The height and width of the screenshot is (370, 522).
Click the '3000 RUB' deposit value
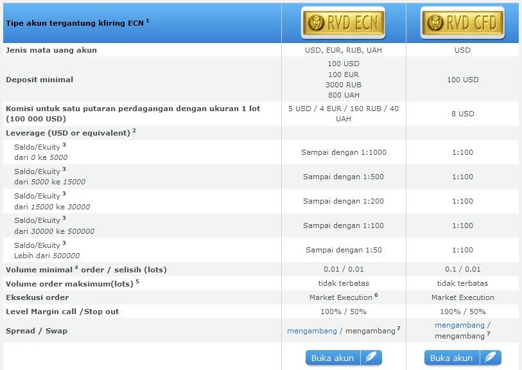click(344, 85)
